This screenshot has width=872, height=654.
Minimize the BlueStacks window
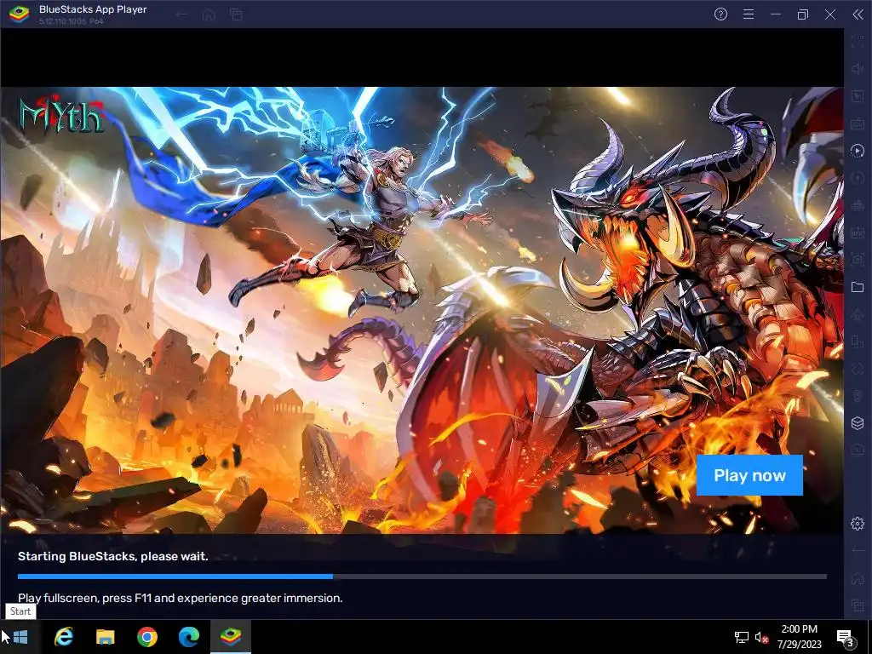coord(776,14)
